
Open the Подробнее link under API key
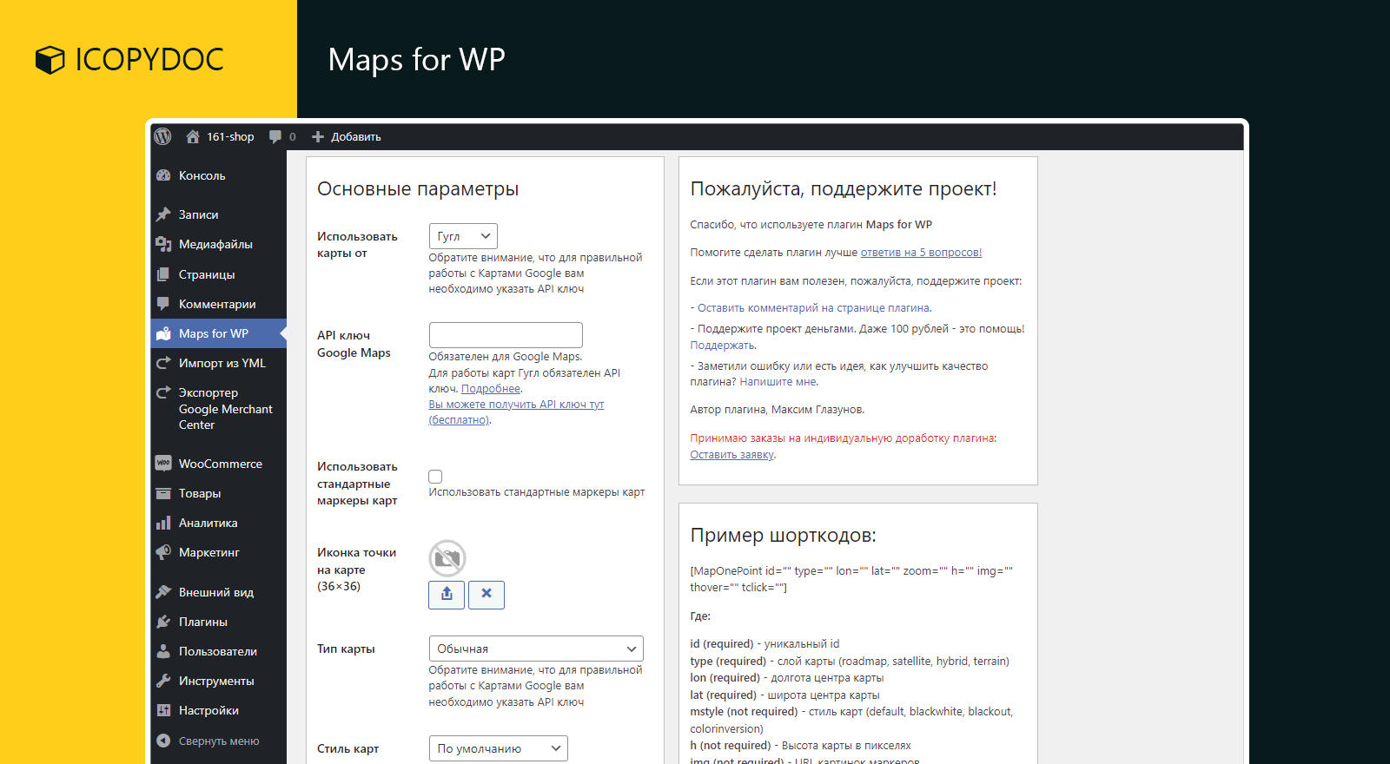(490, 389)
